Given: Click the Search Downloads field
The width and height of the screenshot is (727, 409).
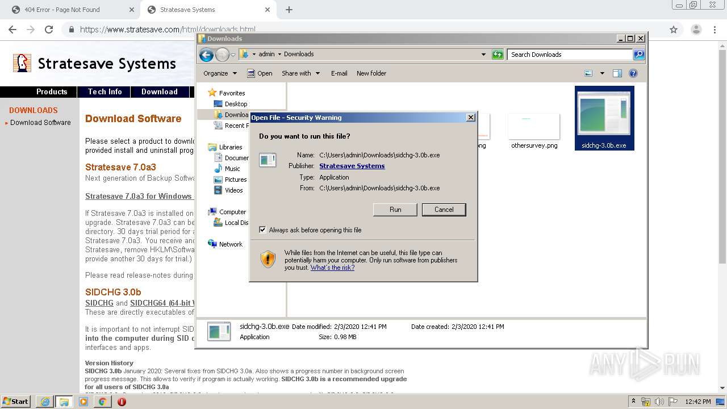Looking at the screenshot, I should click(570, 55).
